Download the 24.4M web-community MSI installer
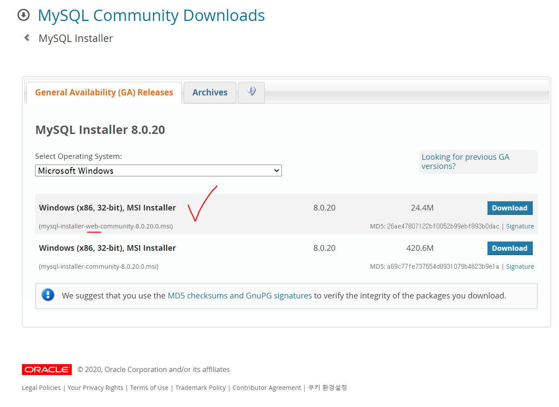 [510, 208]
